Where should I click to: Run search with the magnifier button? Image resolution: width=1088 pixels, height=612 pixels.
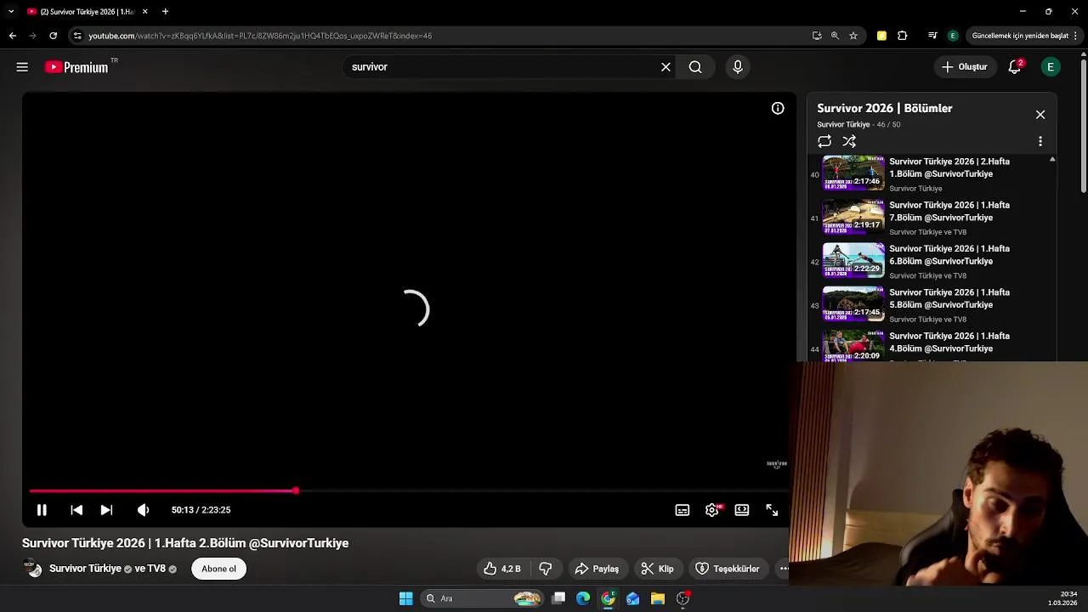tap(695, 67)
